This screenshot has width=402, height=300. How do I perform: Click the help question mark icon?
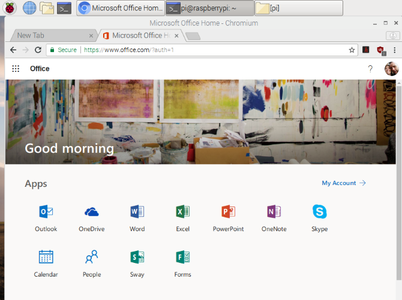370,69
